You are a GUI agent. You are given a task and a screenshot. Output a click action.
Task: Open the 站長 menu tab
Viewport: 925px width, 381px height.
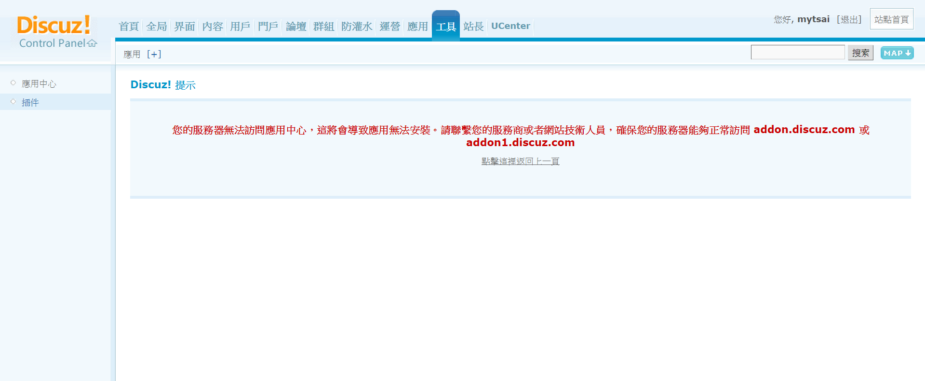point(473,26)
